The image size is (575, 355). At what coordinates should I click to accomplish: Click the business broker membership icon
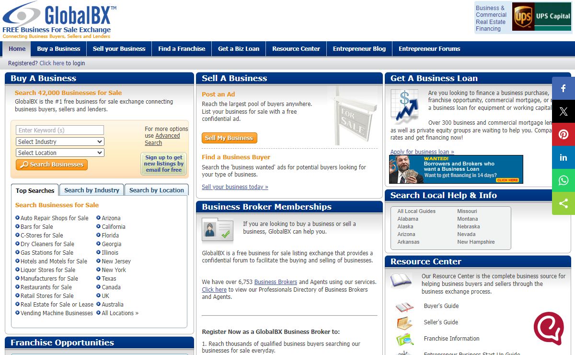[x=218, y=231]
